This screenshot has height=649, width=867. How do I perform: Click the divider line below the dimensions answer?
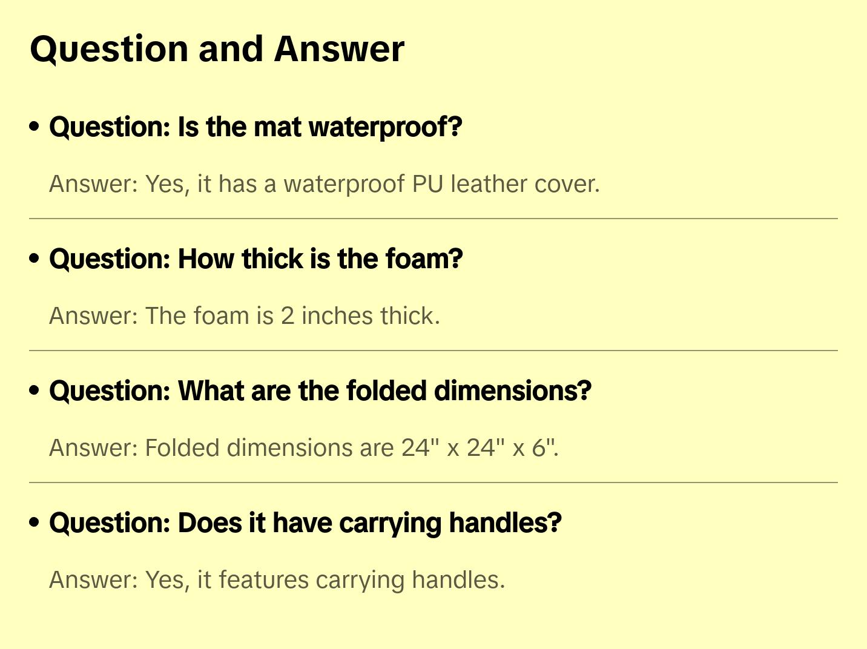coord(434,483)
